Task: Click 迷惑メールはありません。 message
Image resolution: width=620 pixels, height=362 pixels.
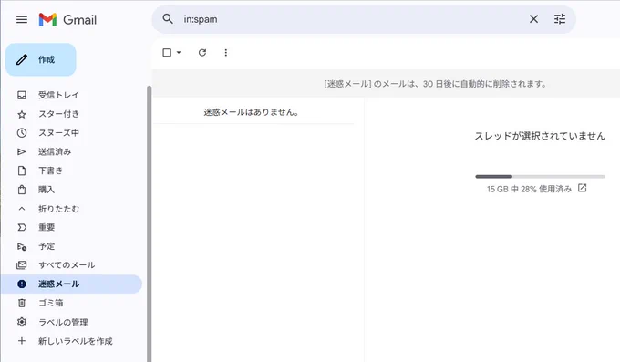Action: point(251,112)
